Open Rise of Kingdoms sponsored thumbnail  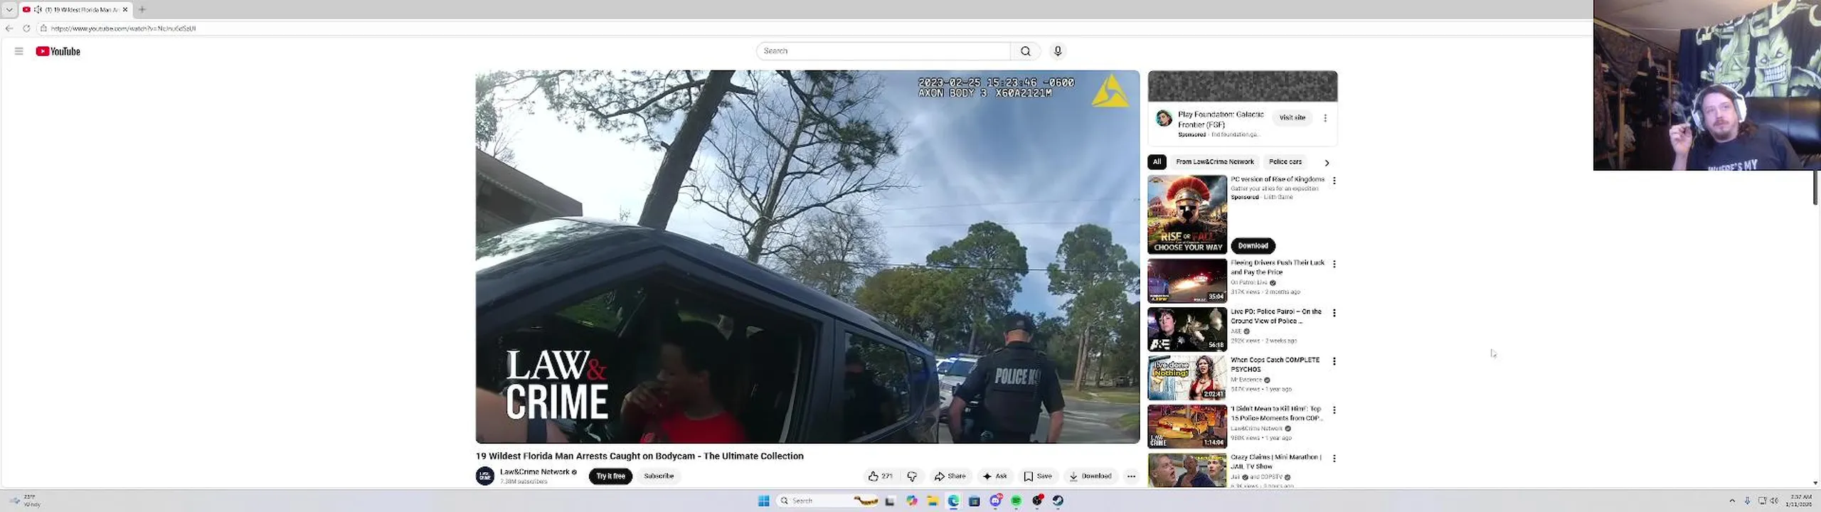point(1187,215)
